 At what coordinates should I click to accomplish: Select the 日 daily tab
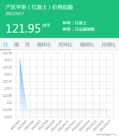click(x=5, y=45)
